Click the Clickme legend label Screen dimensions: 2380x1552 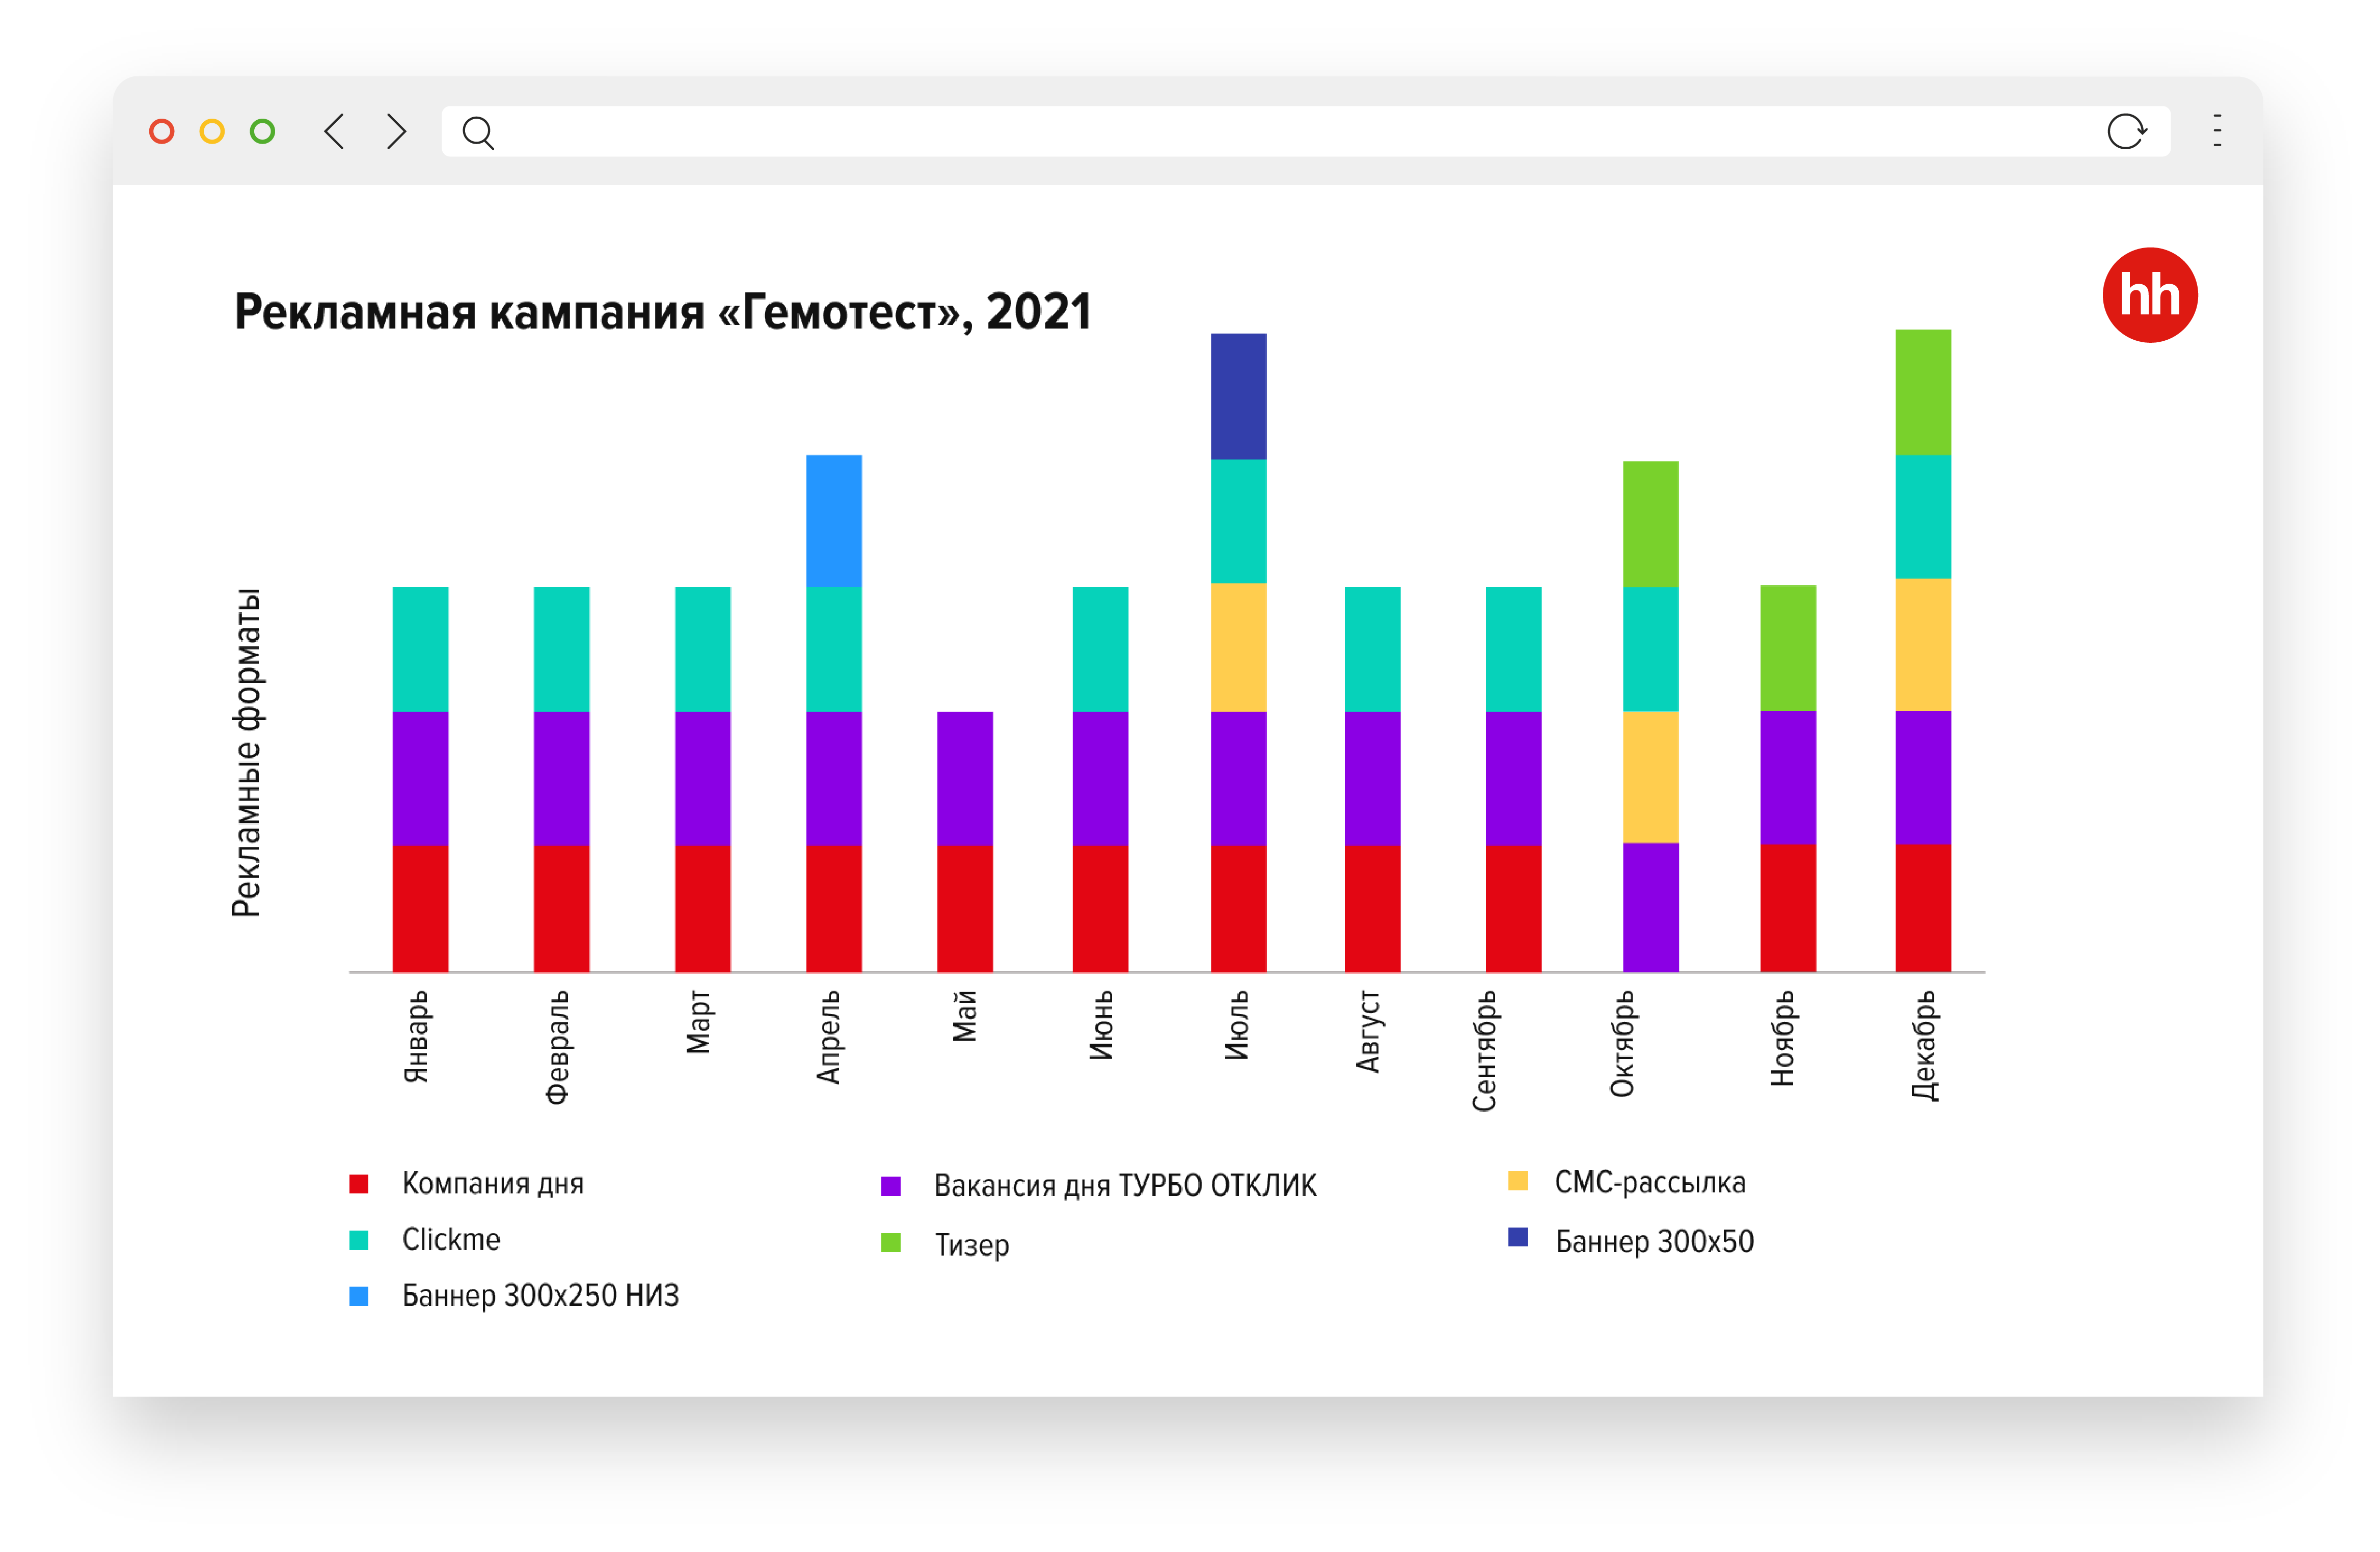click(x=451, y=1240)
